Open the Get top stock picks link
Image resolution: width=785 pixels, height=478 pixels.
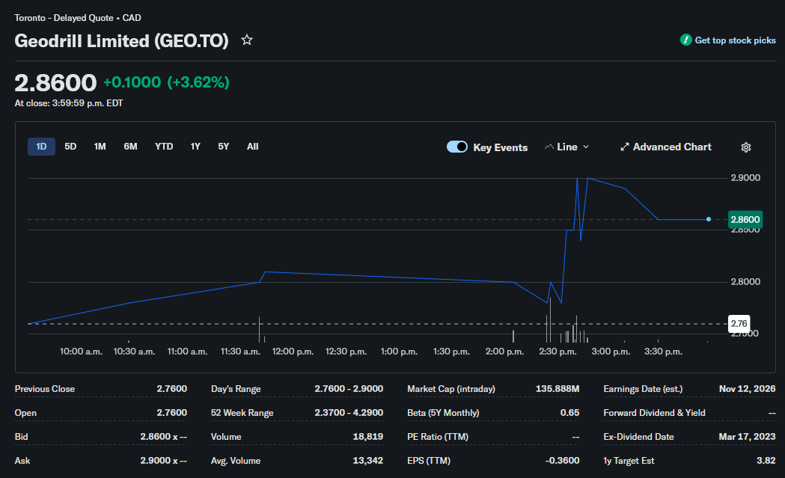[735, 40]
